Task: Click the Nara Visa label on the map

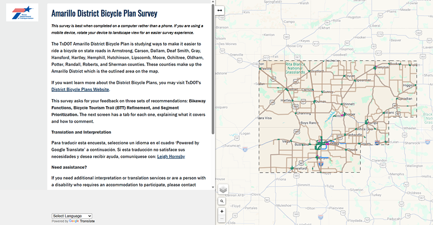Action: coord(264,118)
